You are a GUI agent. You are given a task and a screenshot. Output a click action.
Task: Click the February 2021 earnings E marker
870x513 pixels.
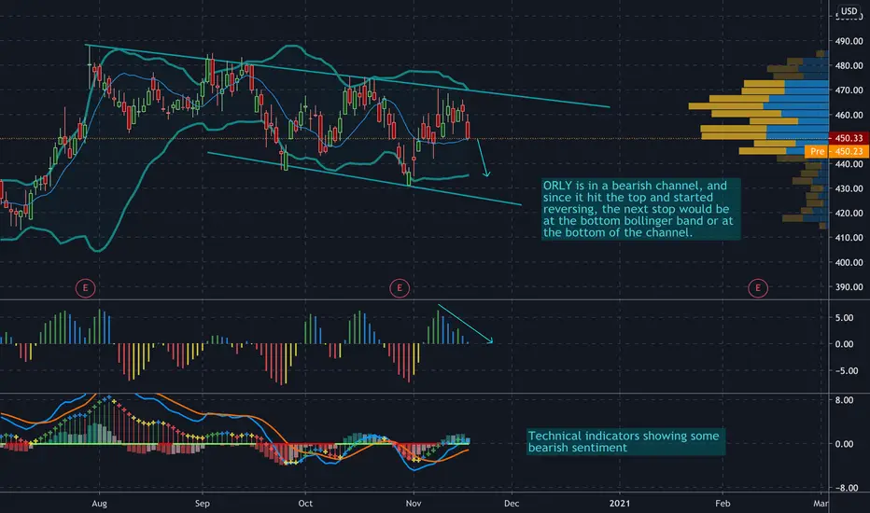click(x=758, y=288)
